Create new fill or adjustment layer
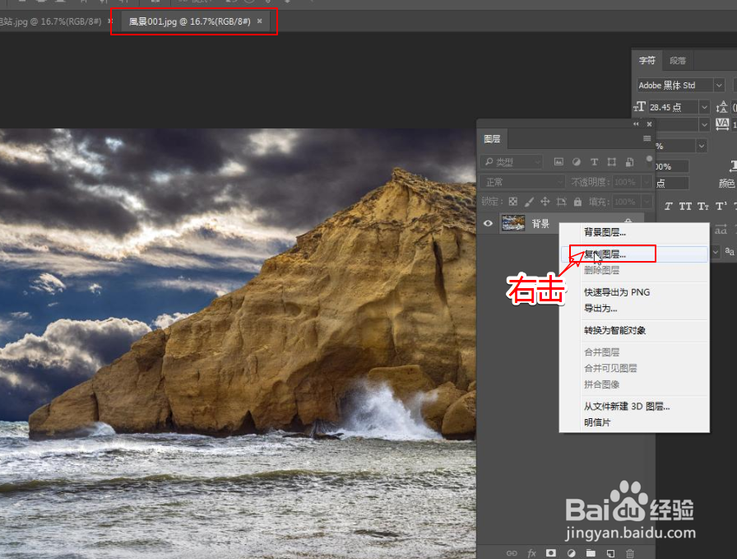737x559 pixels. pos(571,553)
